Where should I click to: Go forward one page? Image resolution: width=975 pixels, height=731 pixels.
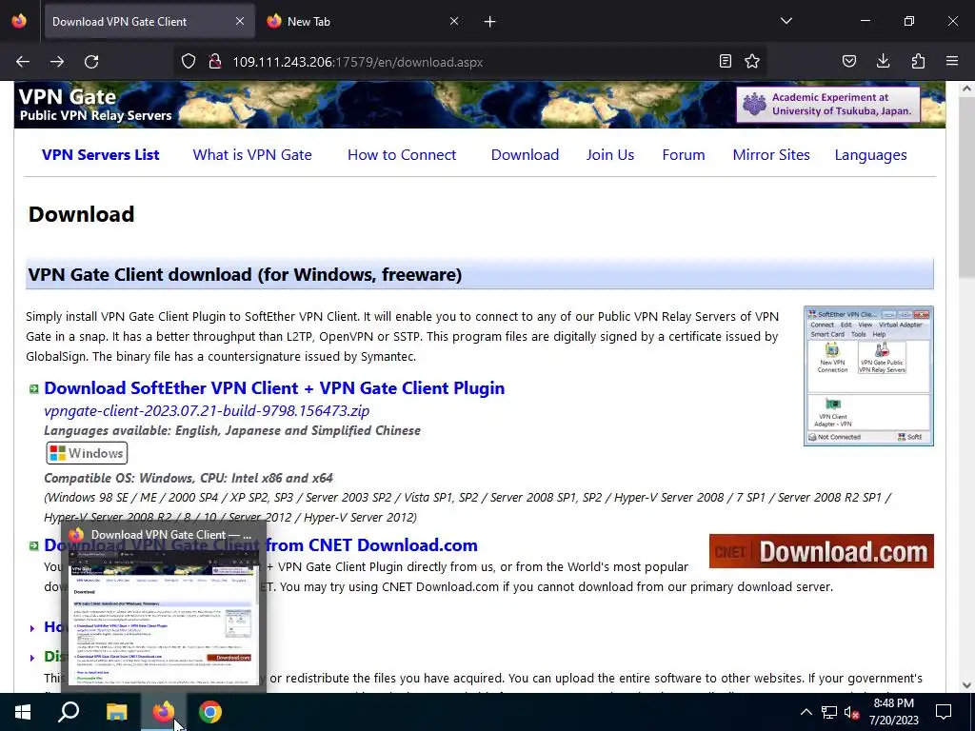57,62
